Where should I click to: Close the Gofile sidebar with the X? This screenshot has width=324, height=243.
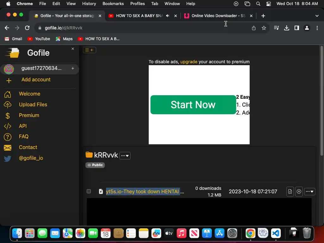[x=73, y=49]
